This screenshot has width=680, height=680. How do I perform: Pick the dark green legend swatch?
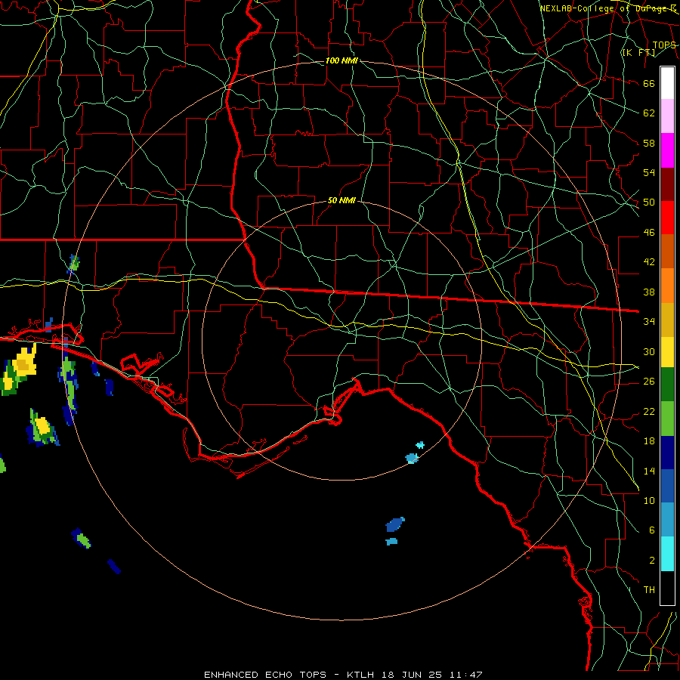[667, 385]
